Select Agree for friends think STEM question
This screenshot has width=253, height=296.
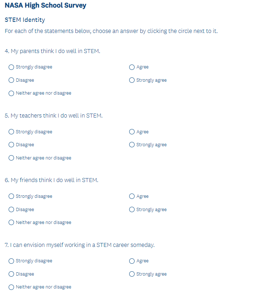[x=132, y=196]
